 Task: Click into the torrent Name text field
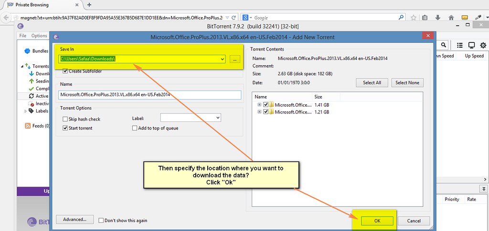point(149,95)
